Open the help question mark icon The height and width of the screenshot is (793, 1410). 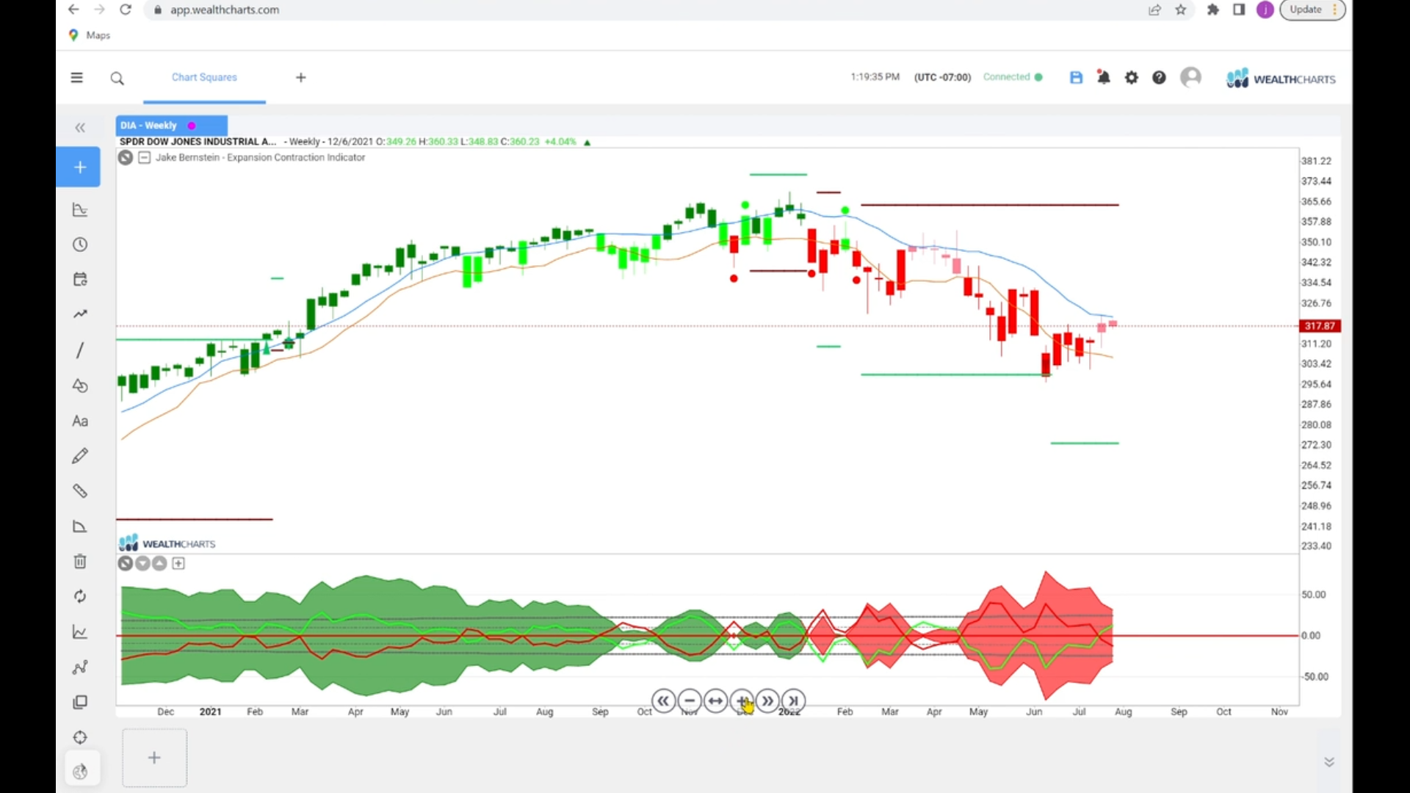[1159, 77]
